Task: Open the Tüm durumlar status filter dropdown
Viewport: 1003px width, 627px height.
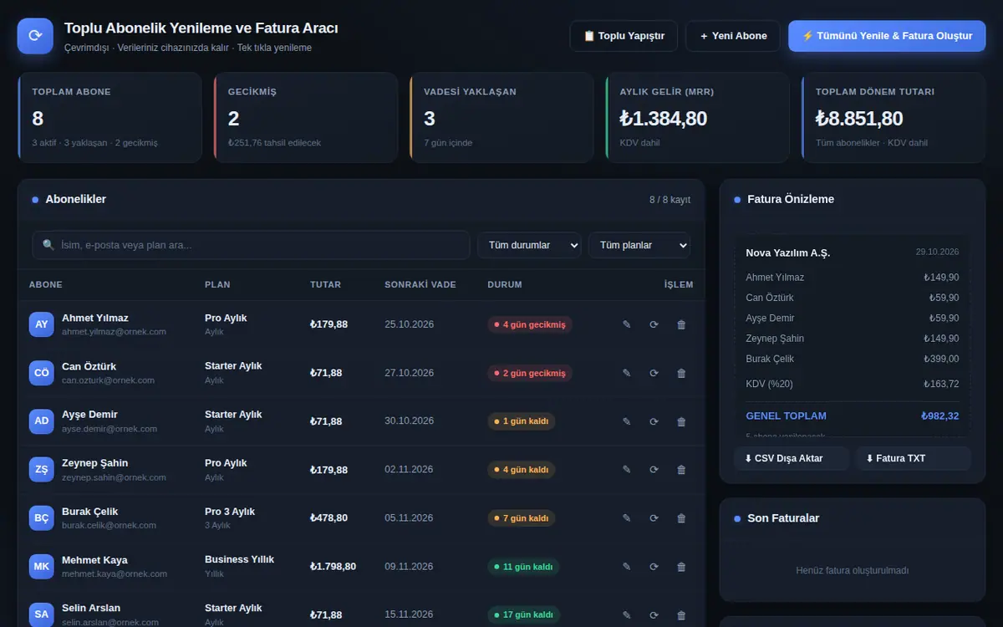Action: pyautogui.click(x=529, y=245)
